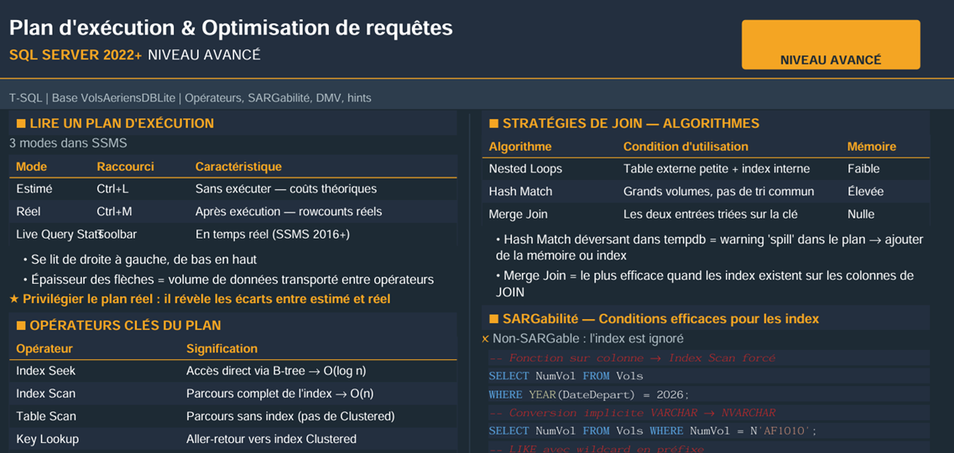The width and height of the screenshot is (954, 453).
Task: Click the SQL SERVER 2022+ subtitle text
Action: (x=76, y=55)
